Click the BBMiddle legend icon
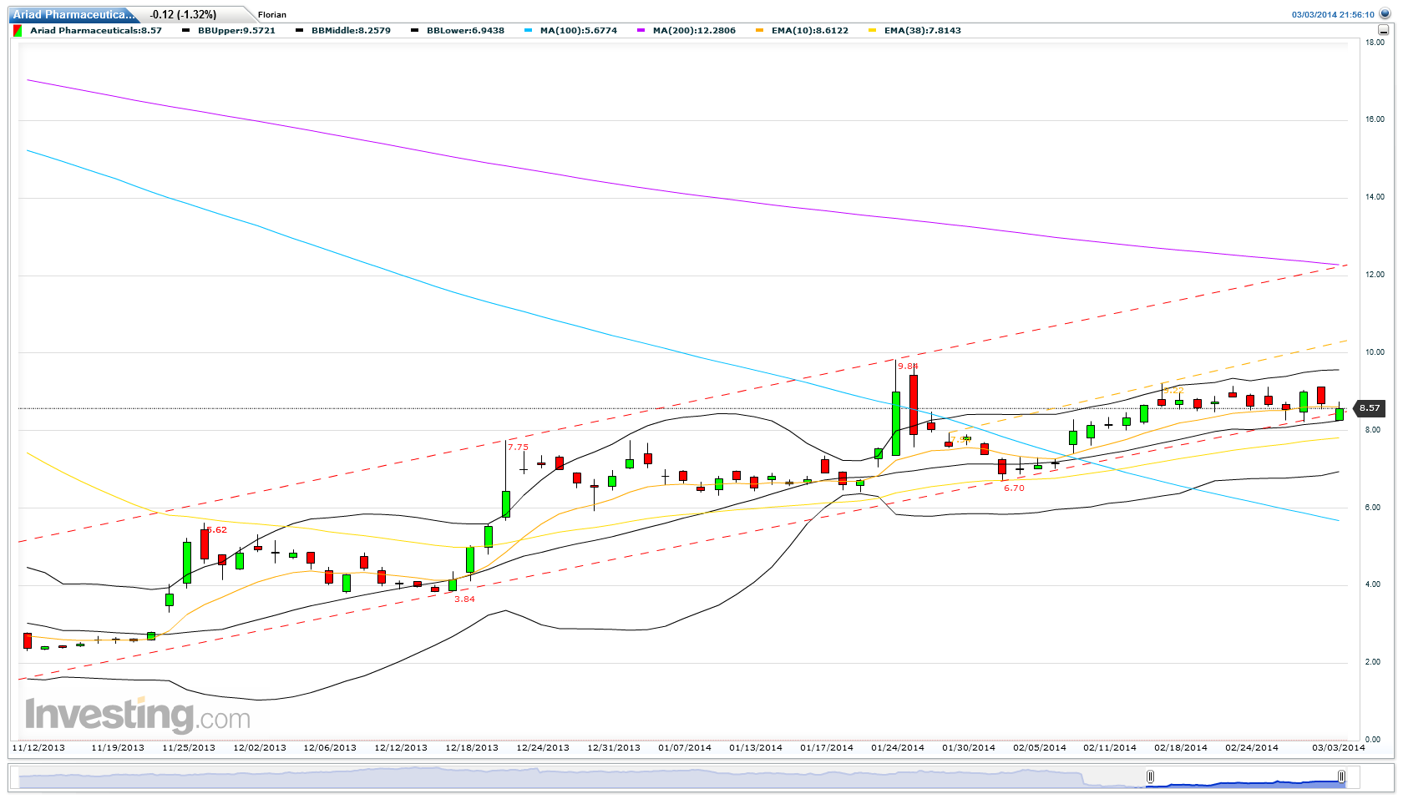 [x=298, y=30]
